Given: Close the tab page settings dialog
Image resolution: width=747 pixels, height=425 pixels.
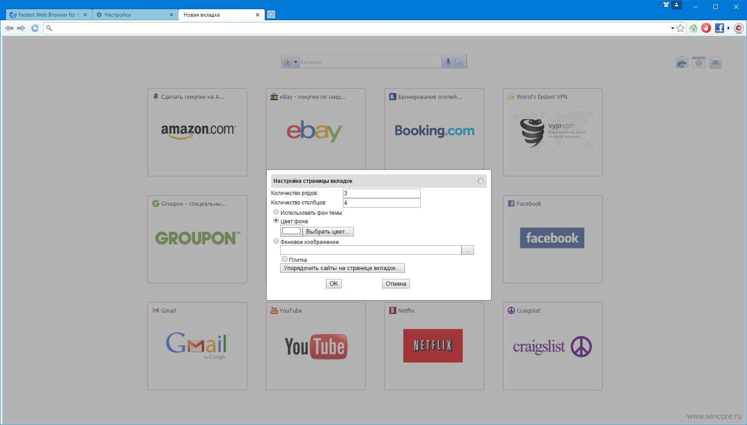Looking at the screenshot, I should point(480,181).
